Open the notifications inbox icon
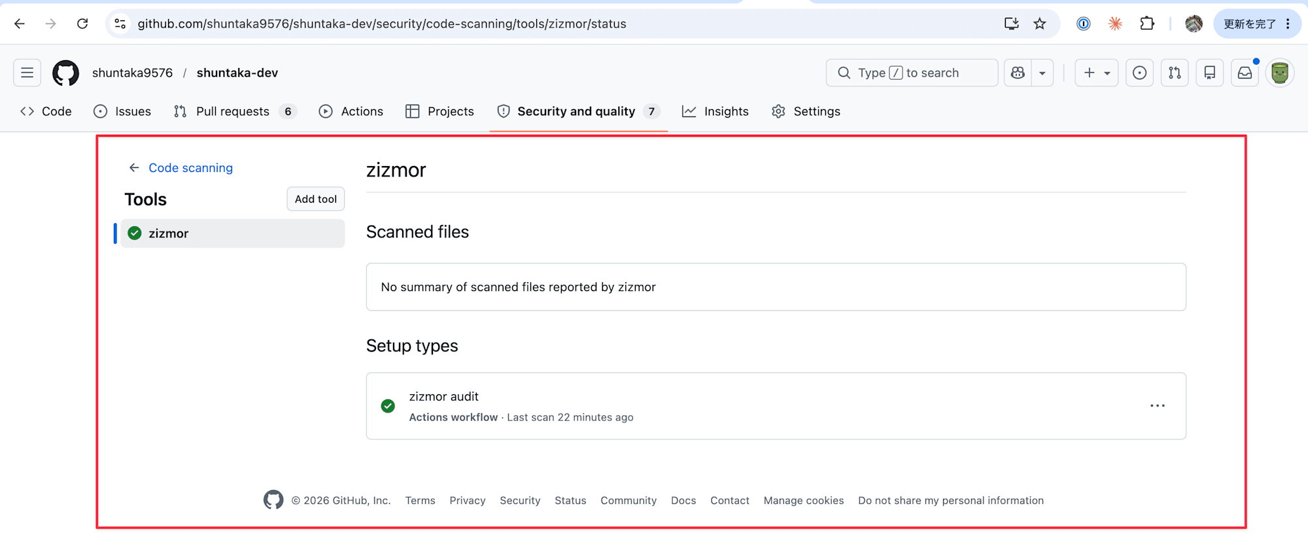The image size is (1308, 544). click(x=1245, y=73)
